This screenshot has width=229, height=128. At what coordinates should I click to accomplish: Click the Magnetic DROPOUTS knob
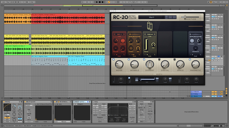coord(196,48)
